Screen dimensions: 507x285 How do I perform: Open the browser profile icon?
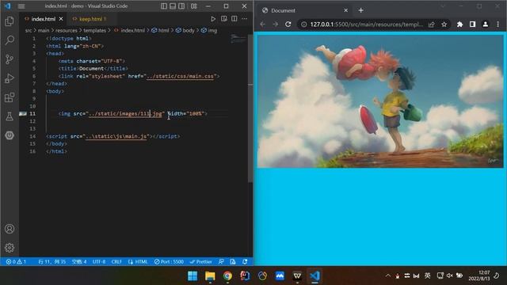486,25
